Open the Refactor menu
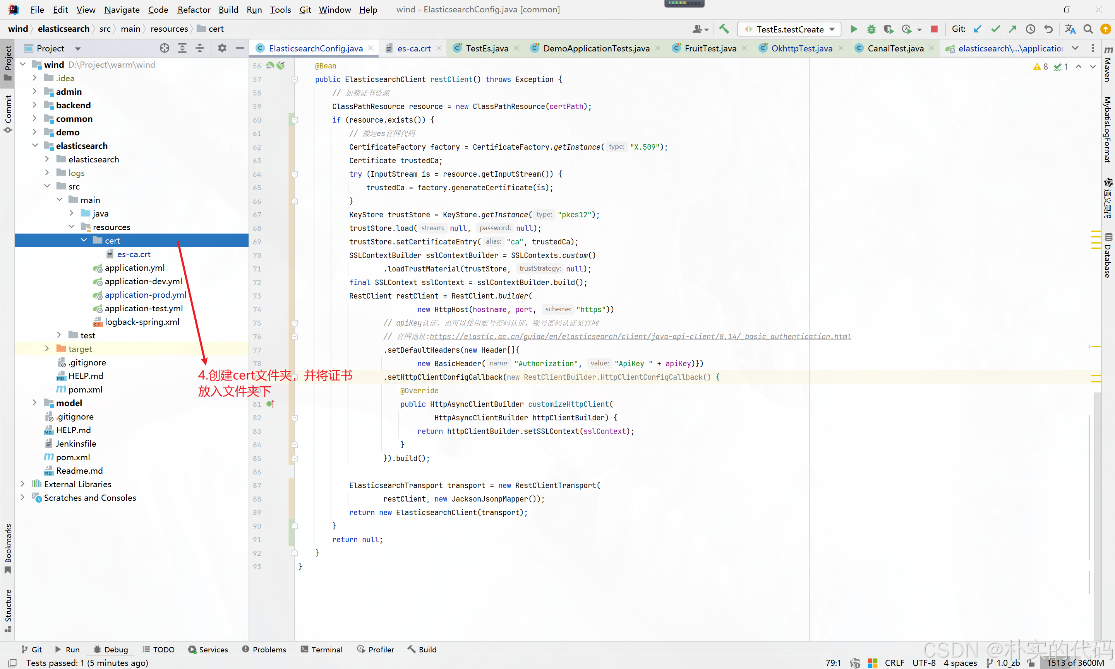Screen dimensions: 1115x669 194,9
